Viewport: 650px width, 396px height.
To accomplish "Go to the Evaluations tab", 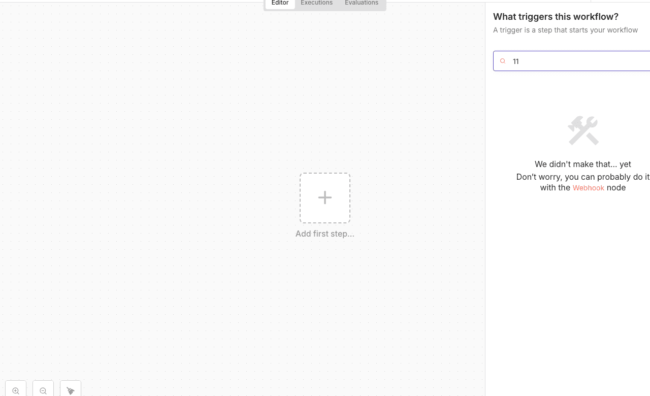I will pyautogui.click(x=361, y=4).
